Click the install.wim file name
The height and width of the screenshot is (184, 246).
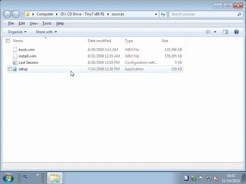(27, 56)
